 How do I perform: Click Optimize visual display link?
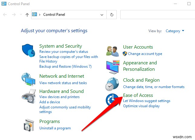[x=141, y=106]
